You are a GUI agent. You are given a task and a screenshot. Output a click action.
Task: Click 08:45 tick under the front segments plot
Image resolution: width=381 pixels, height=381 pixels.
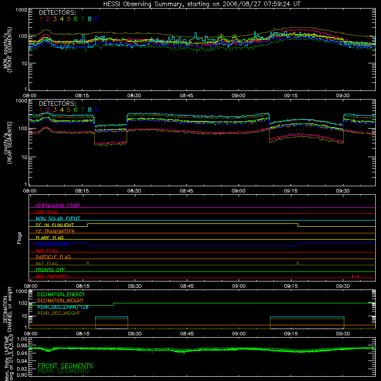(x=186, y=96)
